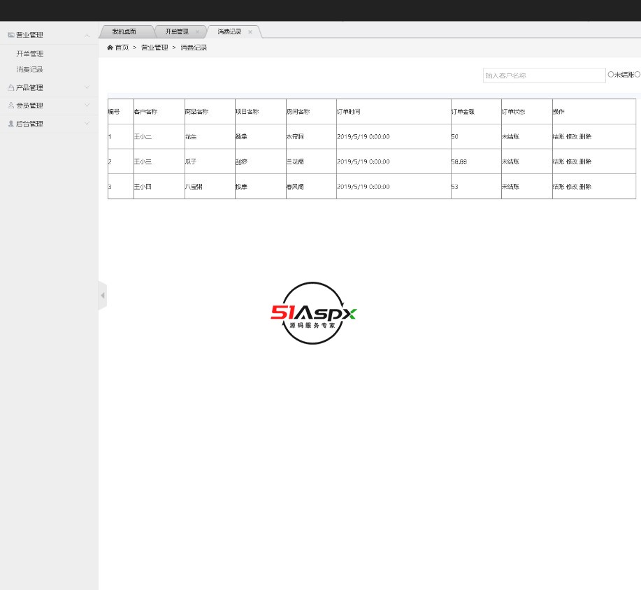Click the 营业管理 sidebar icon
Viewport: 641px width, 590px height.
click(11, 35)
